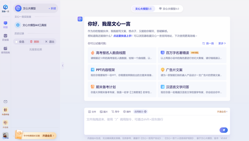249x141 pixels.
Task: Select the 期末备考计划 prompt card
Action: [x=122, y=89]
